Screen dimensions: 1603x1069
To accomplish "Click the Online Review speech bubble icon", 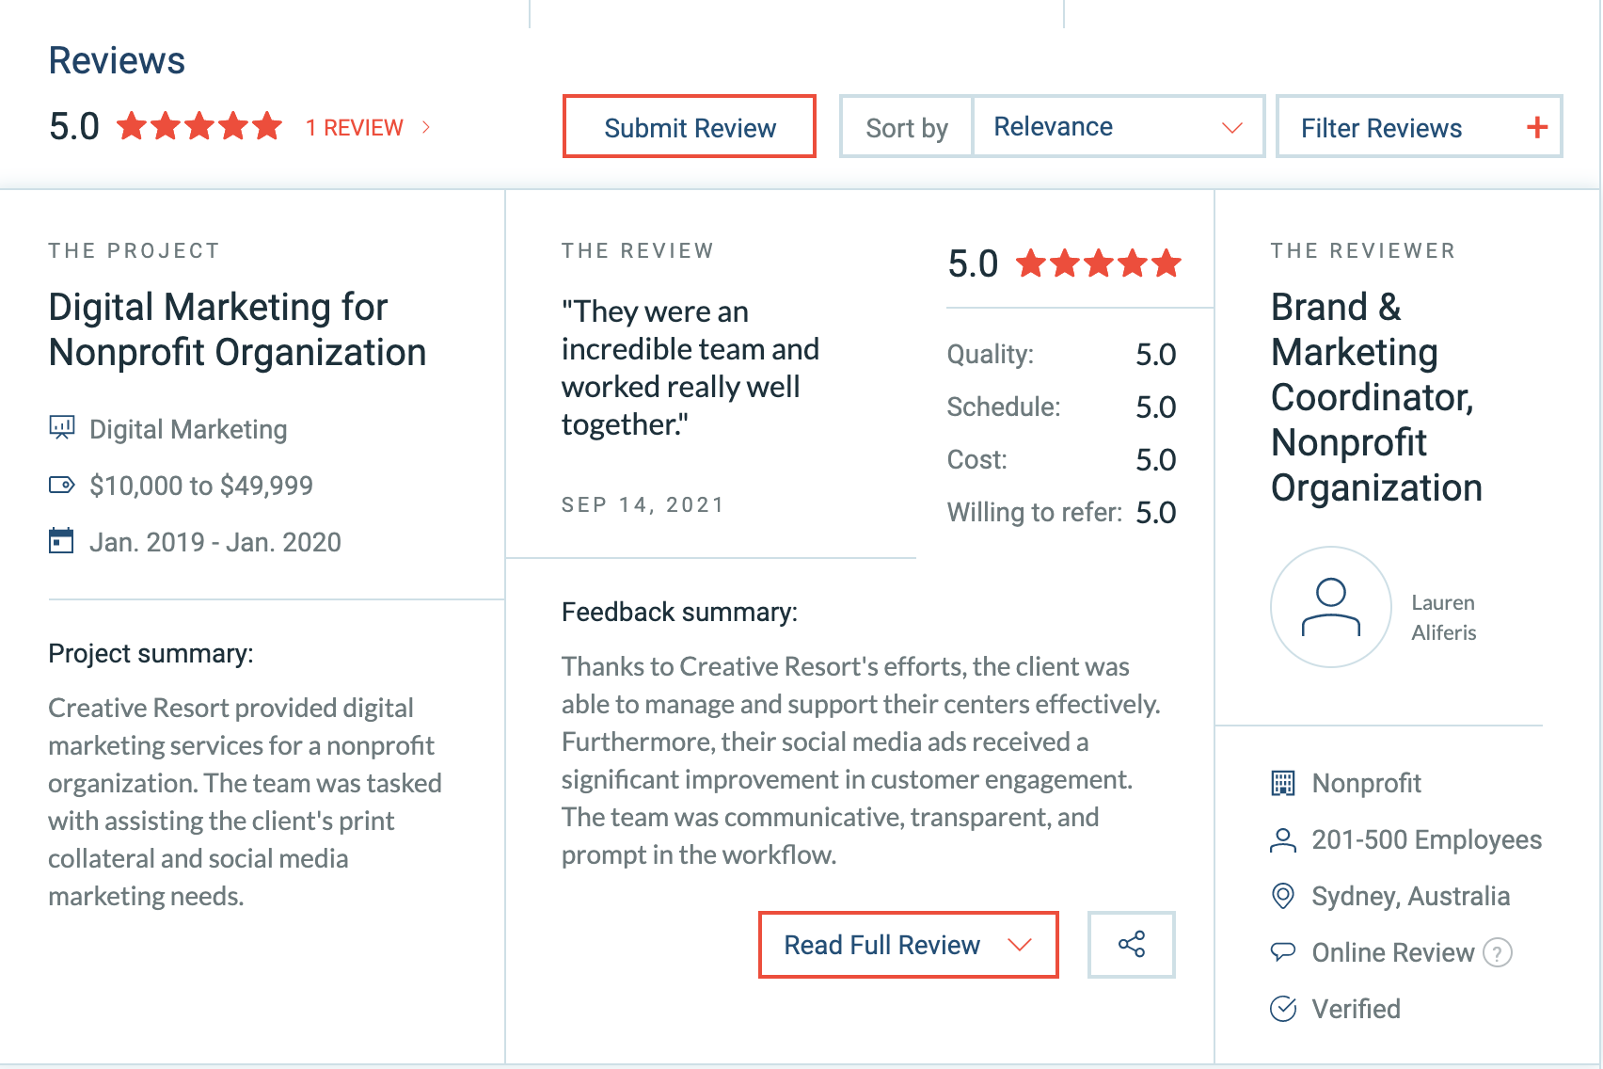I will (x=1283, y=952).
